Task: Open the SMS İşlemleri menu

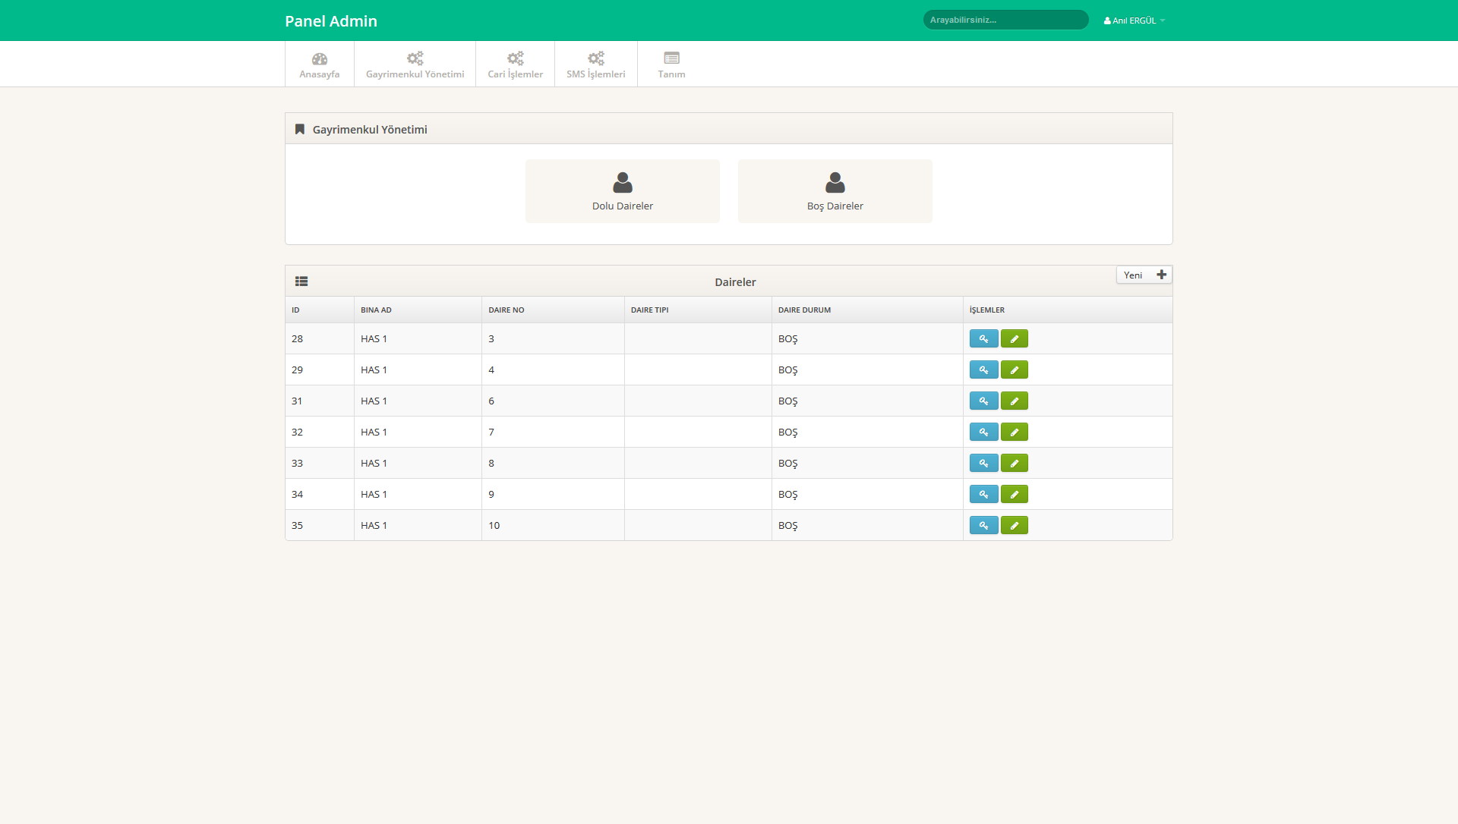Action: tap(595, 64)
